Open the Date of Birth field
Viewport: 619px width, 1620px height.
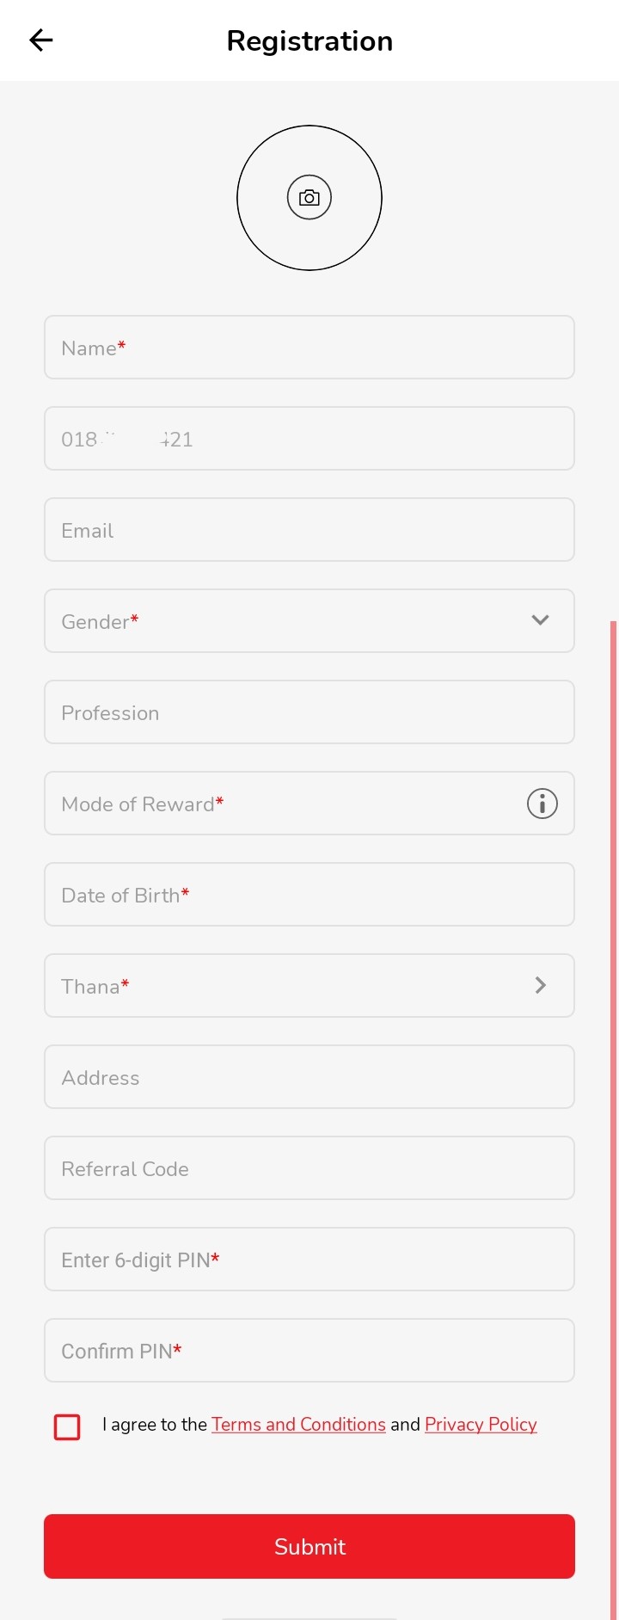[x=309, y=895]
